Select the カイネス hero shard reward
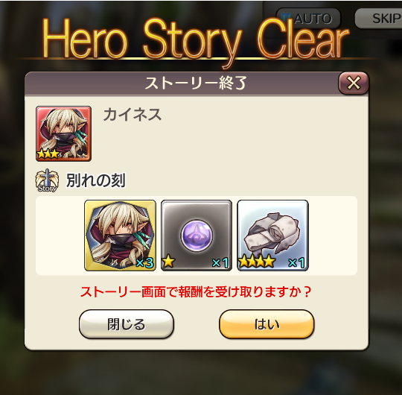Viewport: 402px width, 395px height. coord(120,236)
